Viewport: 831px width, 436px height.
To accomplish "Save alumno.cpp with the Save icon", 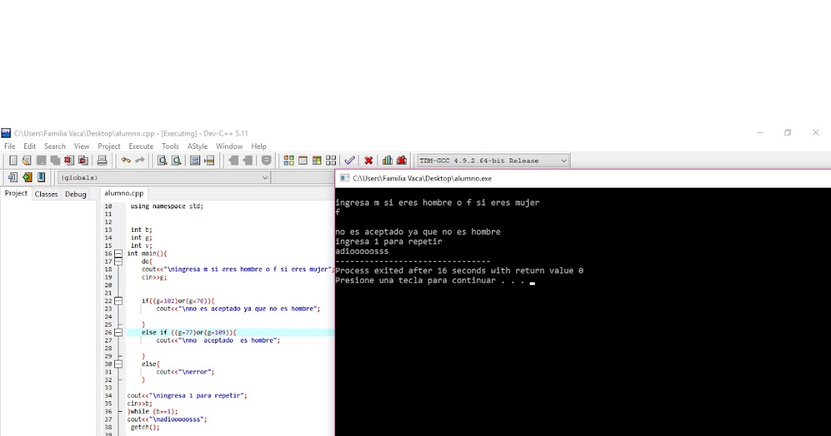I will tap(41, 160).
